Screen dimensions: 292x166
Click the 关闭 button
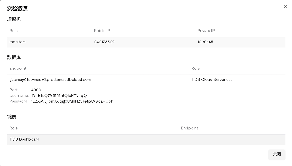pyautogui.click(x=277, y=154)
